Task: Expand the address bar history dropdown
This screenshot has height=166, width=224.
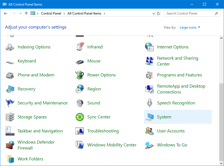Action: [154, 14]
